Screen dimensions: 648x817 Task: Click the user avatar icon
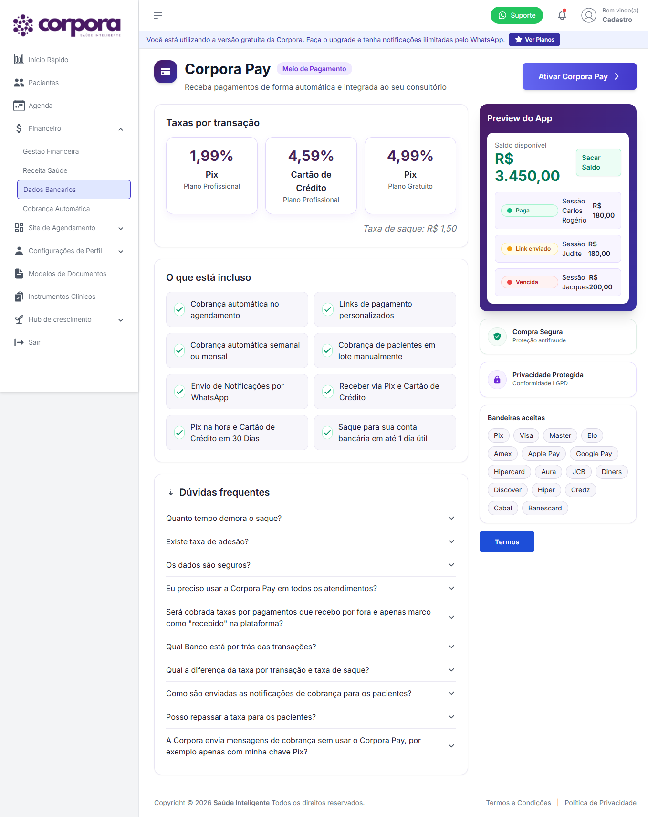pyautogui.click(x=589, y=15)
